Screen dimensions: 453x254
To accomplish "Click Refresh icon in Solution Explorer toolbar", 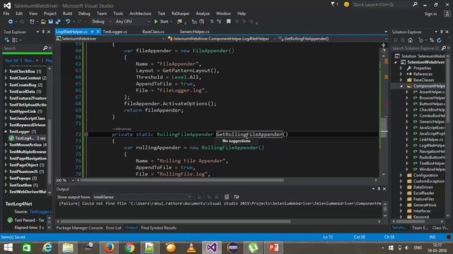I will pyautogui.click(x=439, y=40).
